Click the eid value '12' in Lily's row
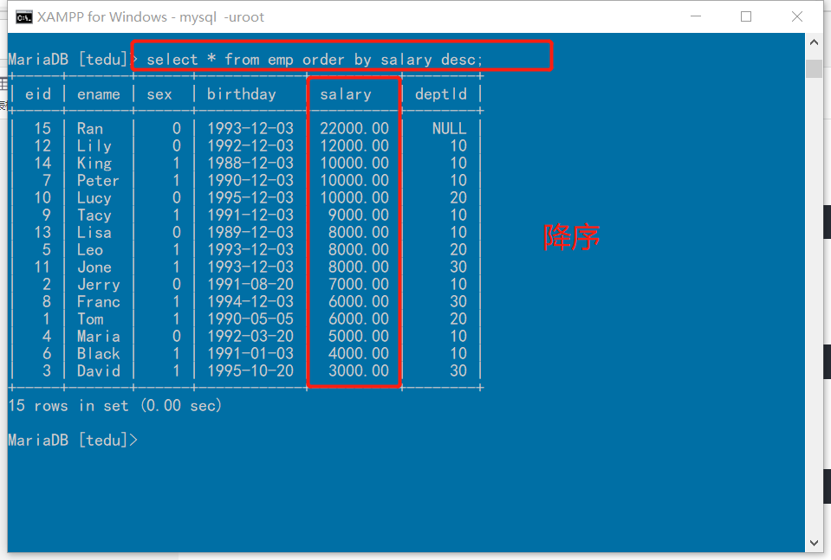 point(42,146)
